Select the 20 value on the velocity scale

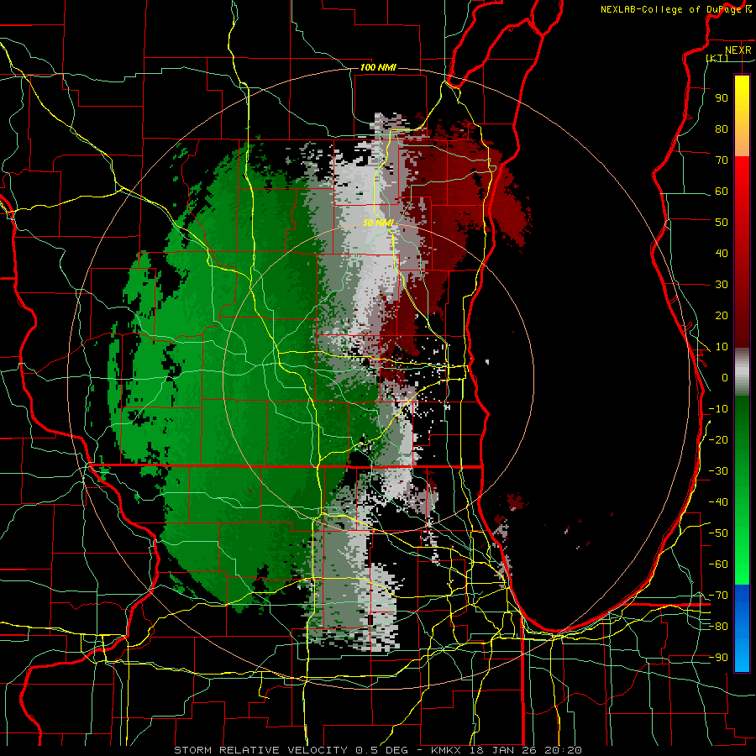pos(722,316)
